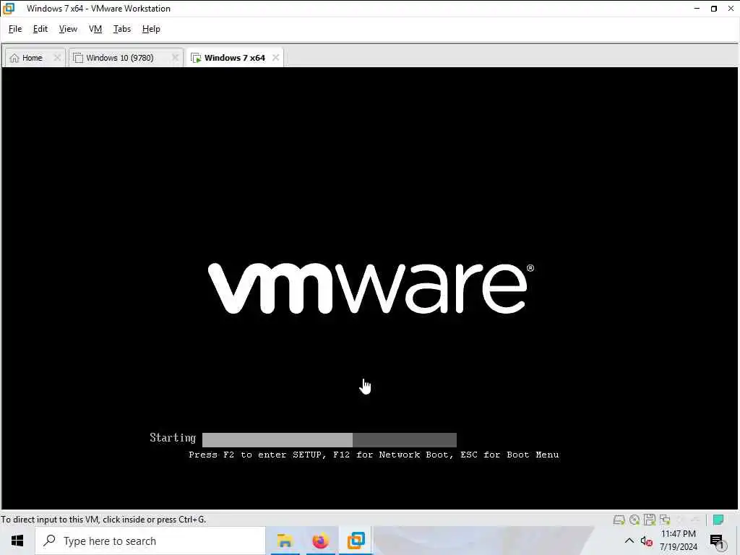Click the 'Type here to search' box
This screenshot has width=740, height=555.
click(x=150, y=541)
